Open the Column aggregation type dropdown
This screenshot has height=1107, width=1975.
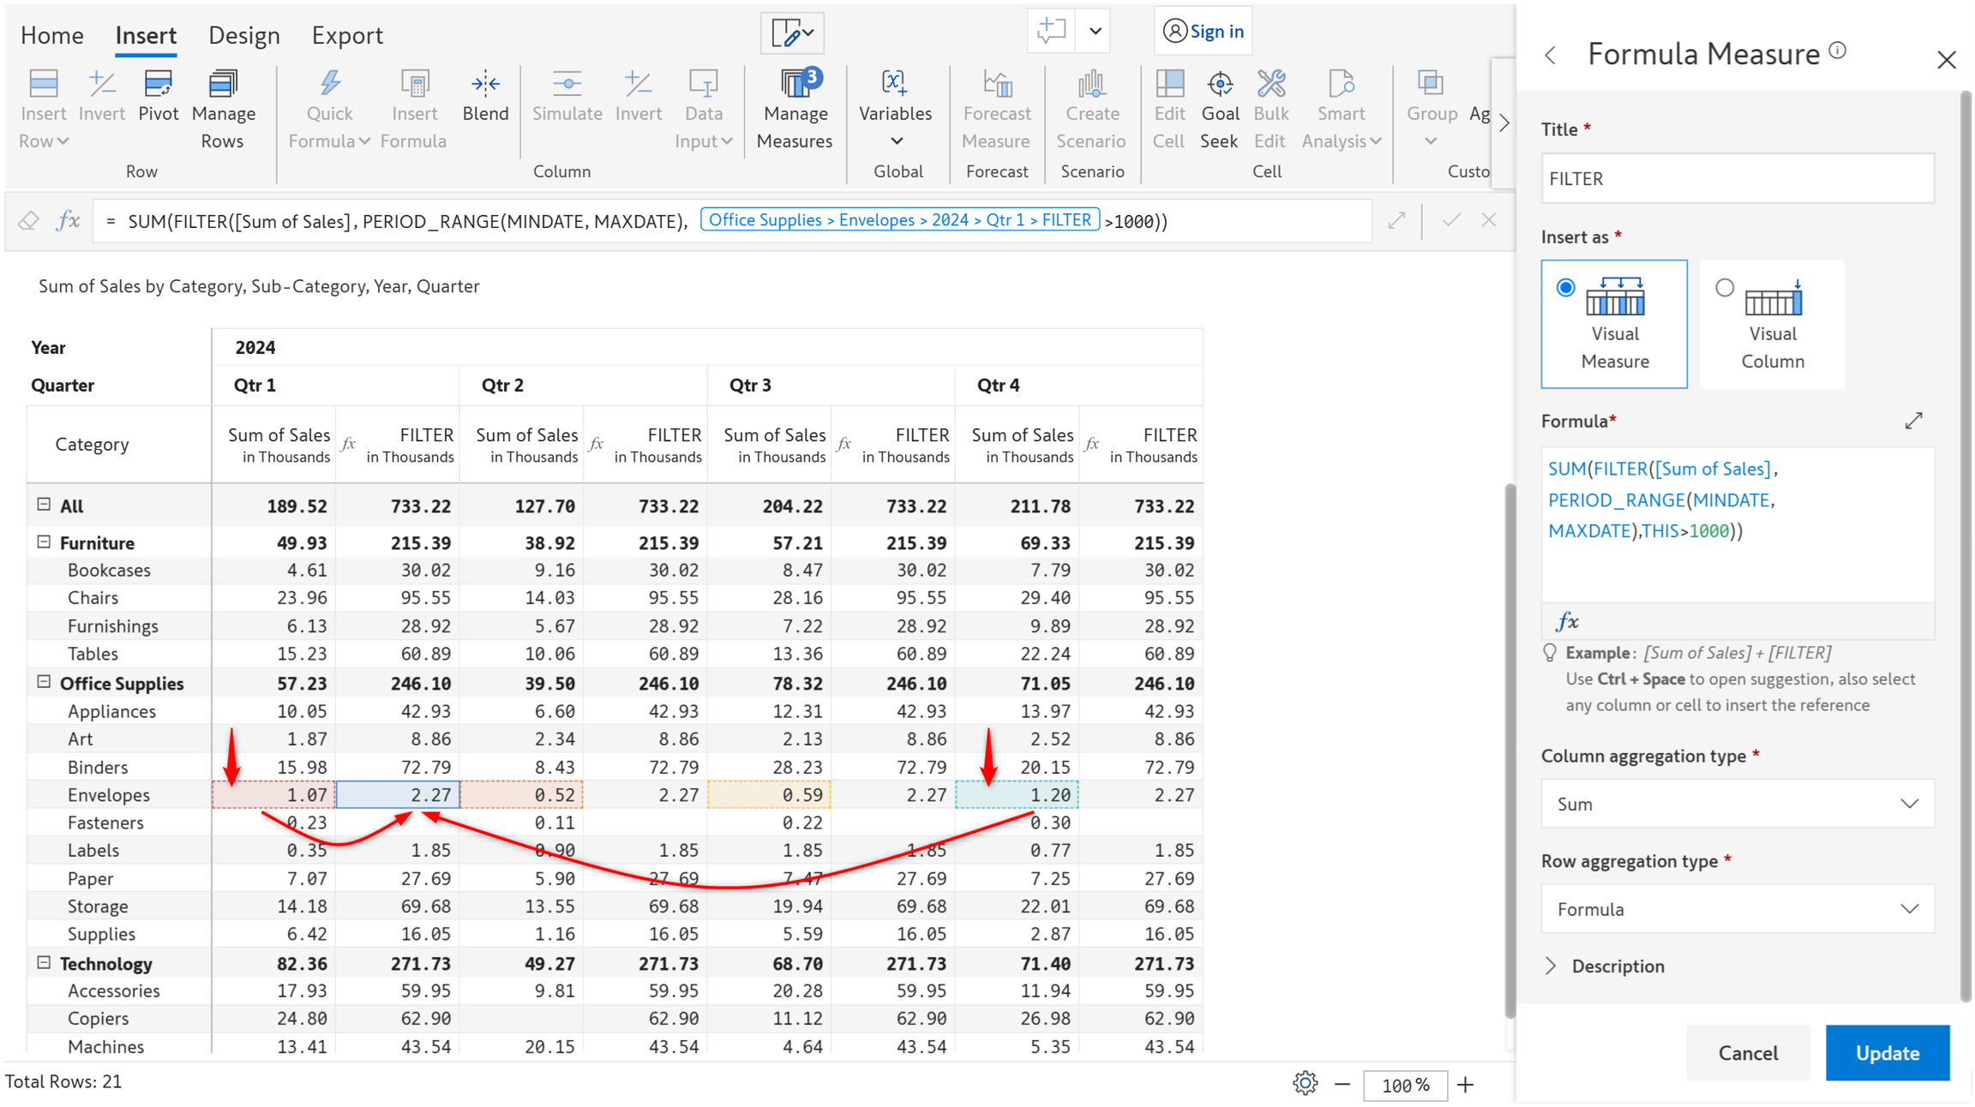click(1737, 804)
